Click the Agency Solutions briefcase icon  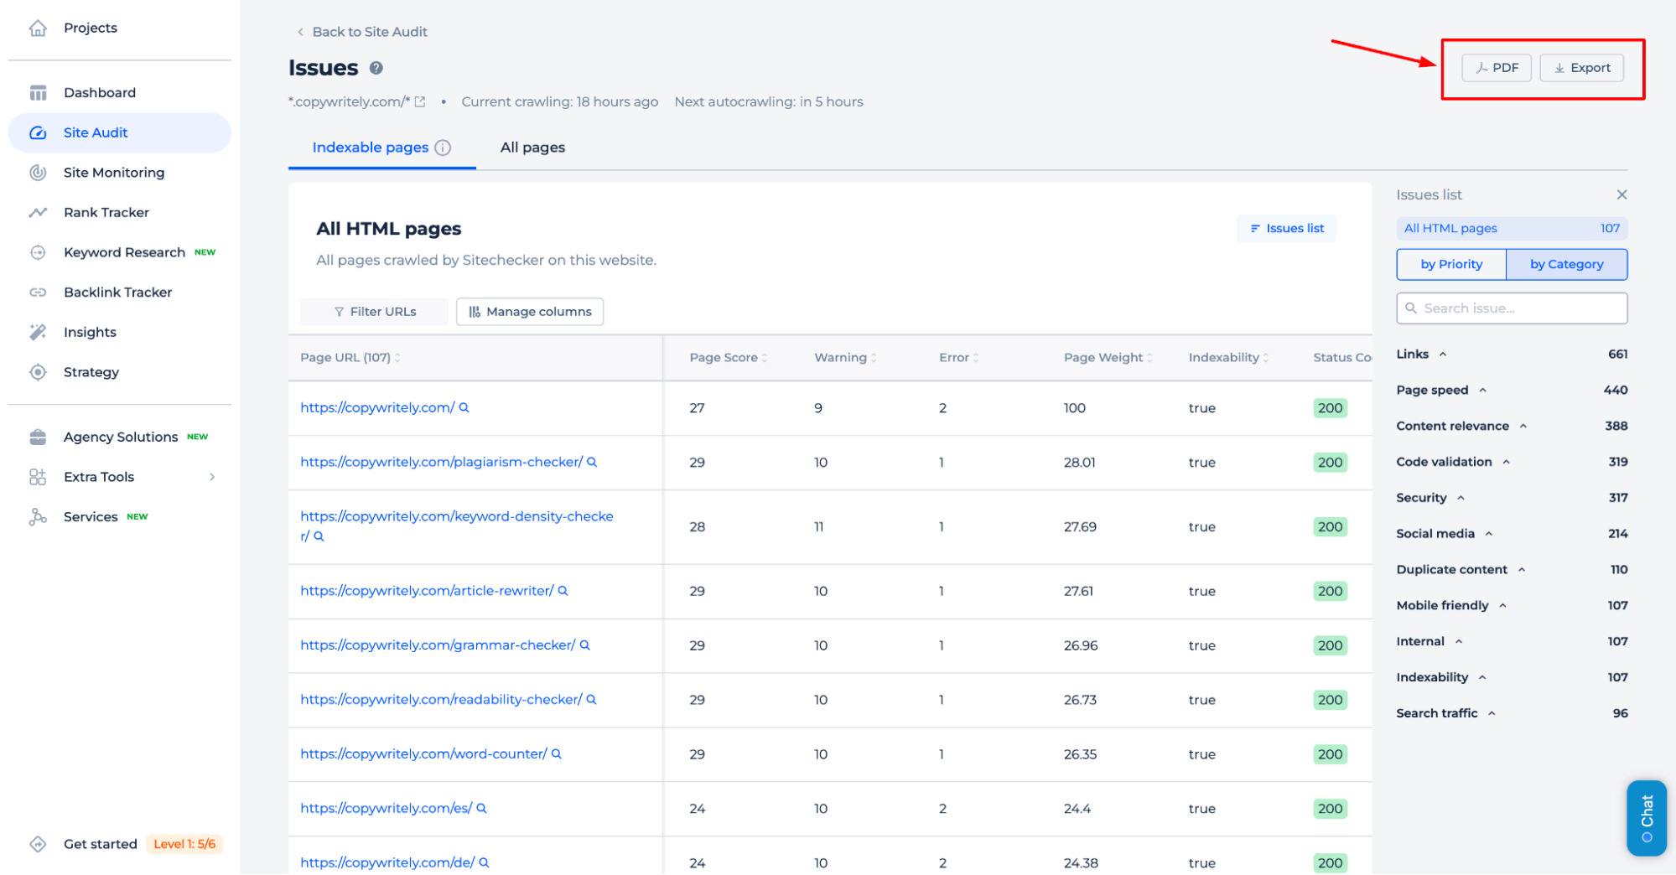click(x=38, y=437)
